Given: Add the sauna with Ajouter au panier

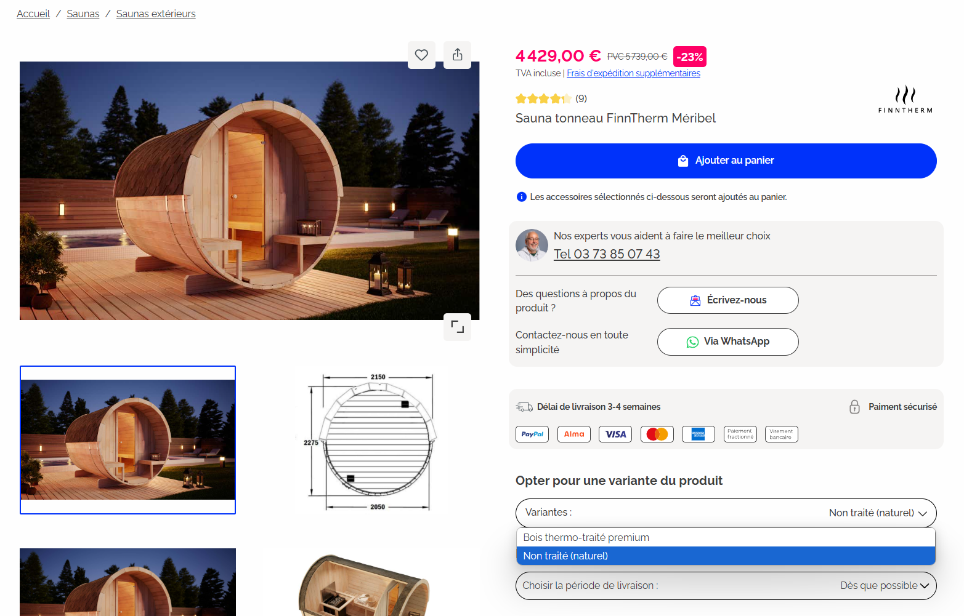Looking at the screenshot, I should click(726, 161).
